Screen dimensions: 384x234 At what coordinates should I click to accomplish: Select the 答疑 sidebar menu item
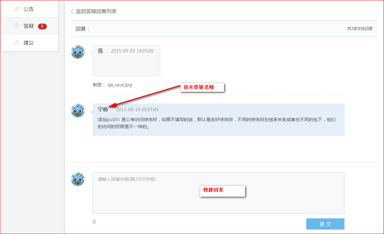[29, 26]
